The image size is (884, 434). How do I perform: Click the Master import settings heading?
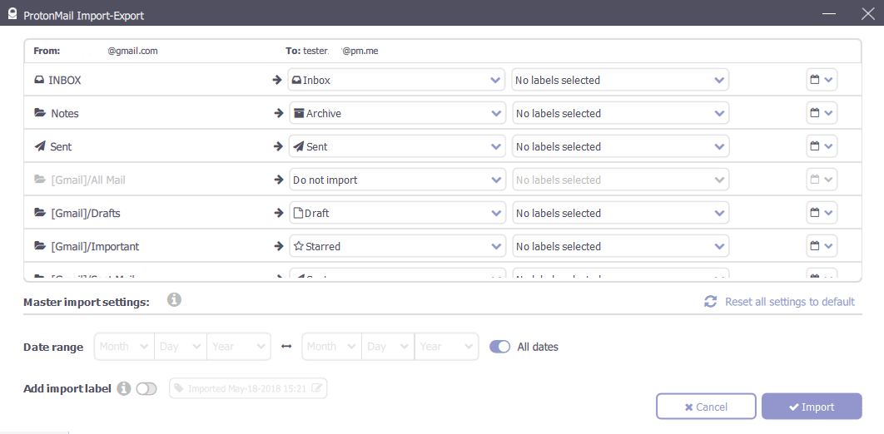pyautogui.click(x=87, y=303)
